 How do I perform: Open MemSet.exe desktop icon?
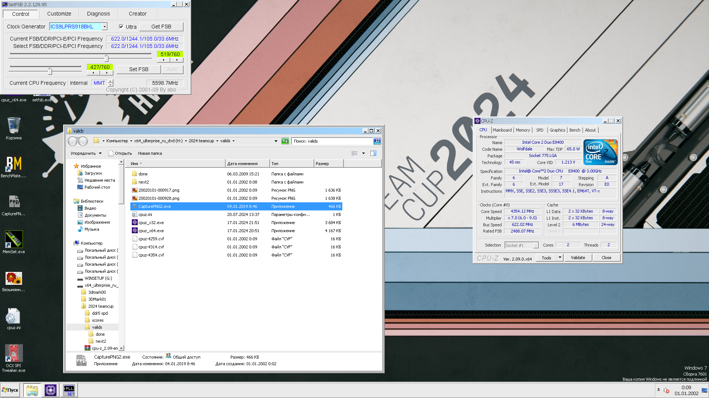tap(14, 242)
